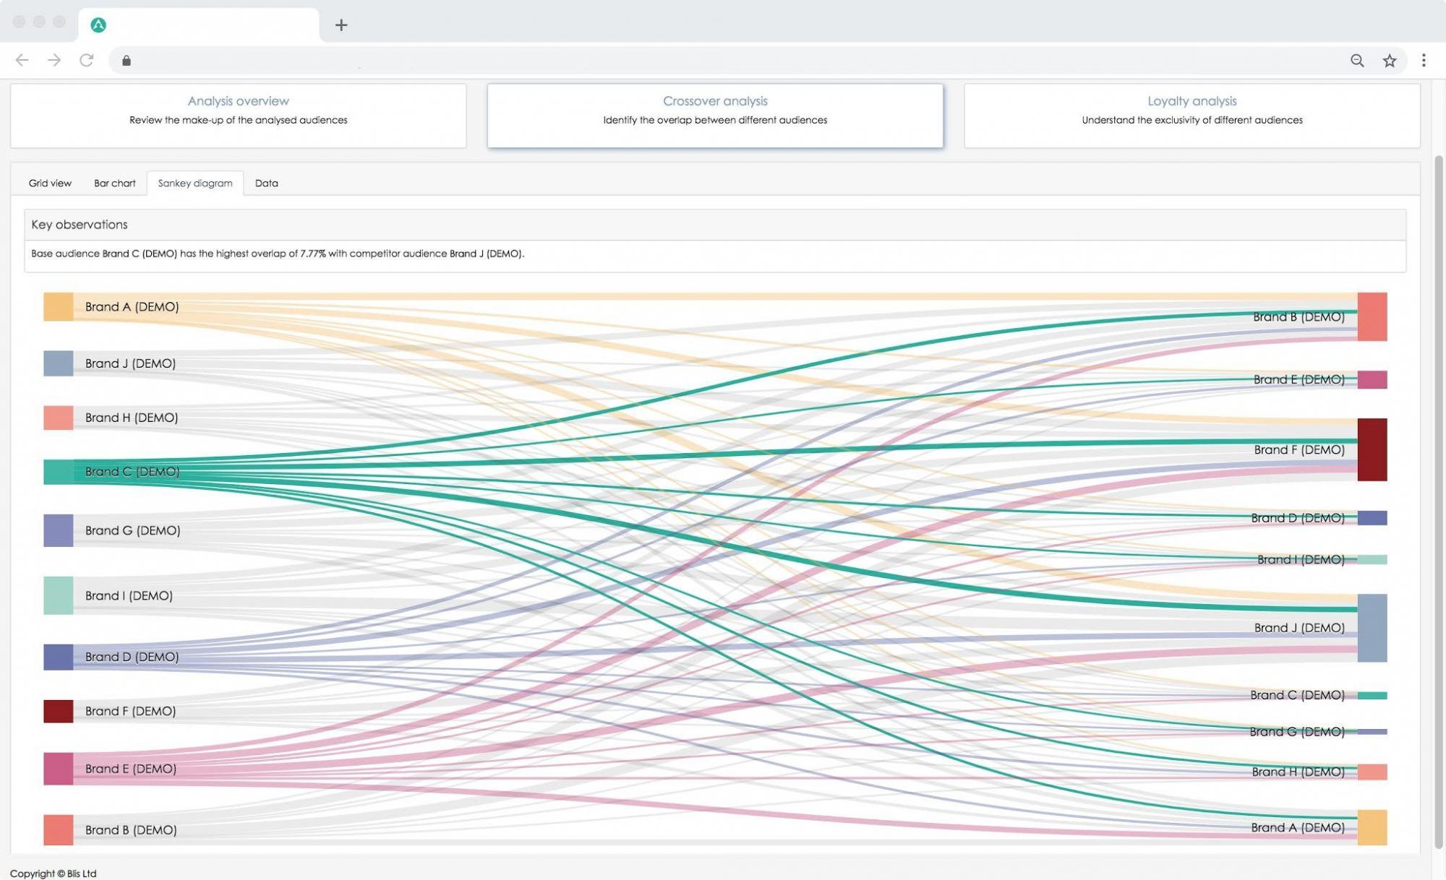Click left Brand A (DEMO) orange node
Viewport: 1446px width, 880px height.
(58, 306)
